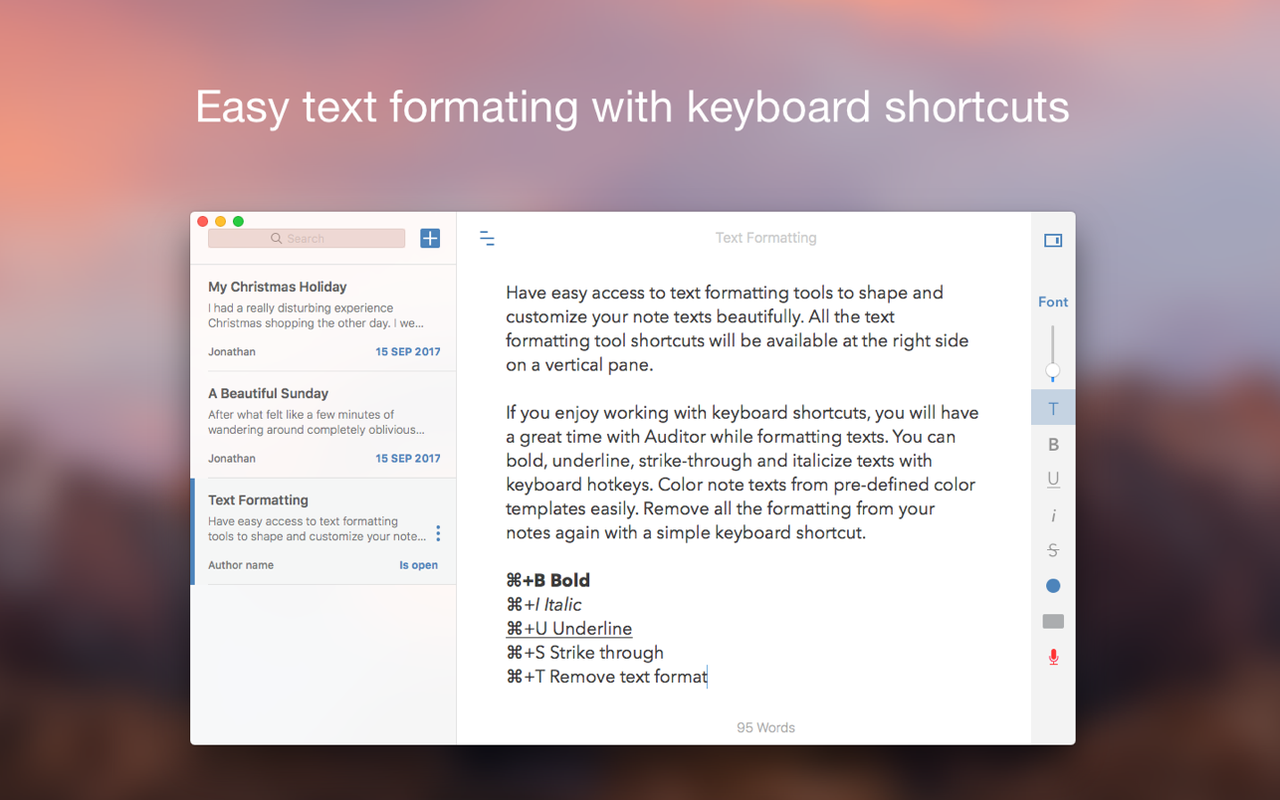Image resolution: width=1280 pixels, height=800 pixels.
Task: Click the gray rectangle highlight icon
Action: (x=1053, y=622)
